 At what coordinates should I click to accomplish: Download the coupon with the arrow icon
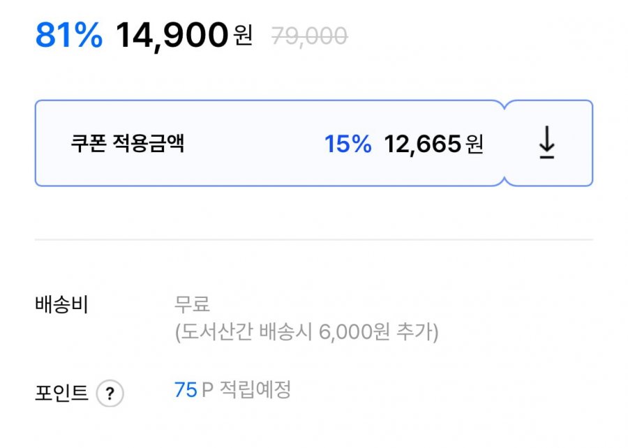pyautogui.click(x=547, y=144)
